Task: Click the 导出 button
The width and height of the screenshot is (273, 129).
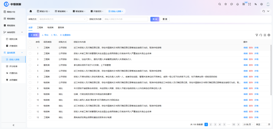Action: click(45, 35)
